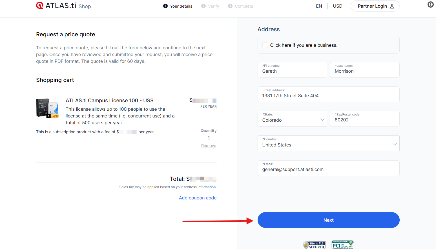Focus the First name field containing Gareth
Screen dimensions: 436x249
[292, 70]
